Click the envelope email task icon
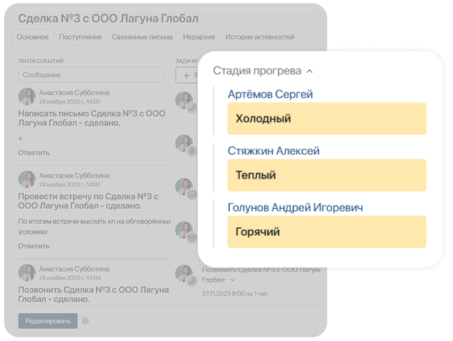The width and height of the screenshot is (453, 341). pyautogui.click(x=192, y=194)
